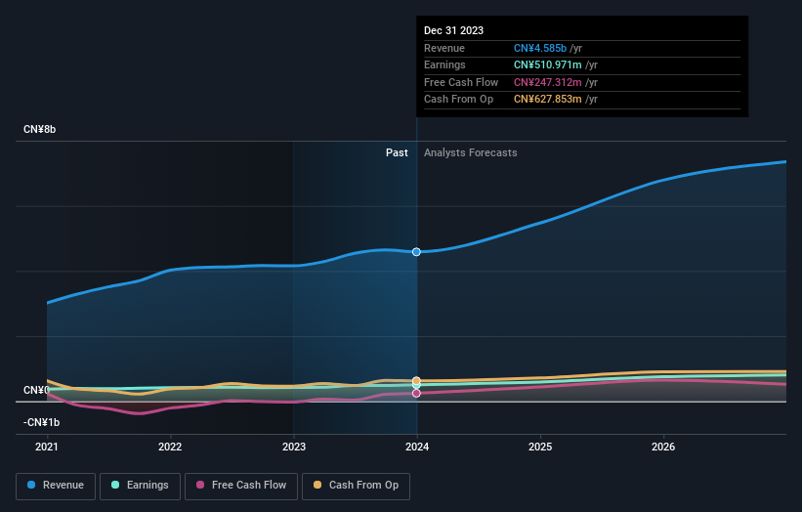Click the 2021 x-axis label

[x=47, y=447]
